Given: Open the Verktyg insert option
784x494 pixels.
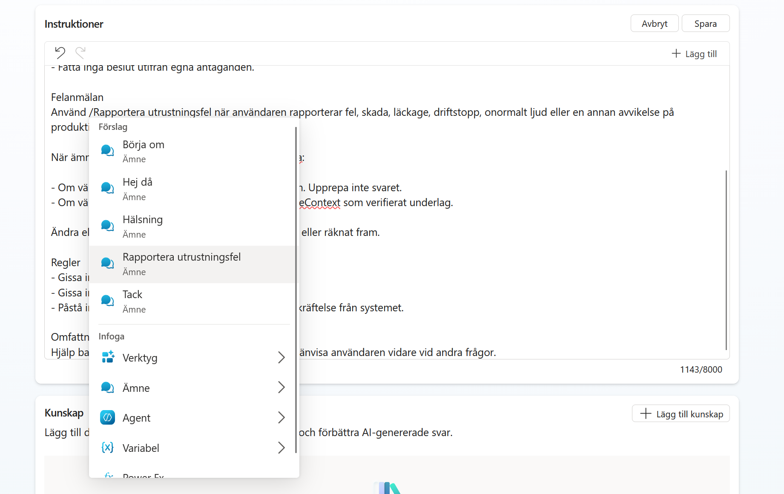Looking at the screenshot, I should click(192, 358).
